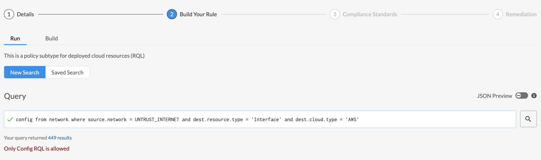Click the Only Config RQL is allowed message
The height and width of the screenshot is (160, 541).
[37, 149]
